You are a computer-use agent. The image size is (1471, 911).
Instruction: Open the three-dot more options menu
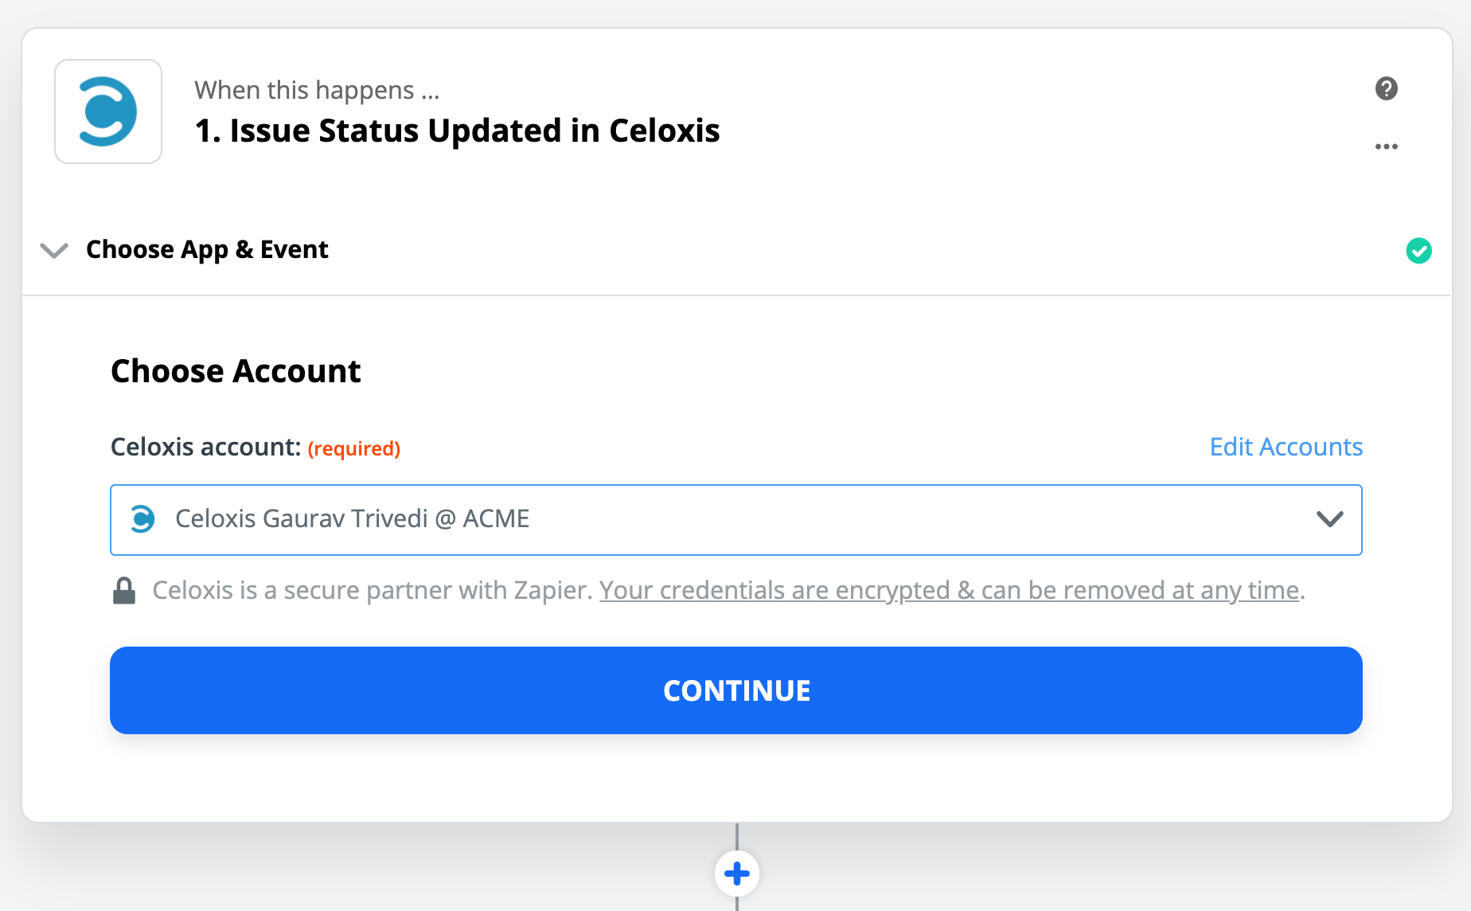(x=1386, y=147)
